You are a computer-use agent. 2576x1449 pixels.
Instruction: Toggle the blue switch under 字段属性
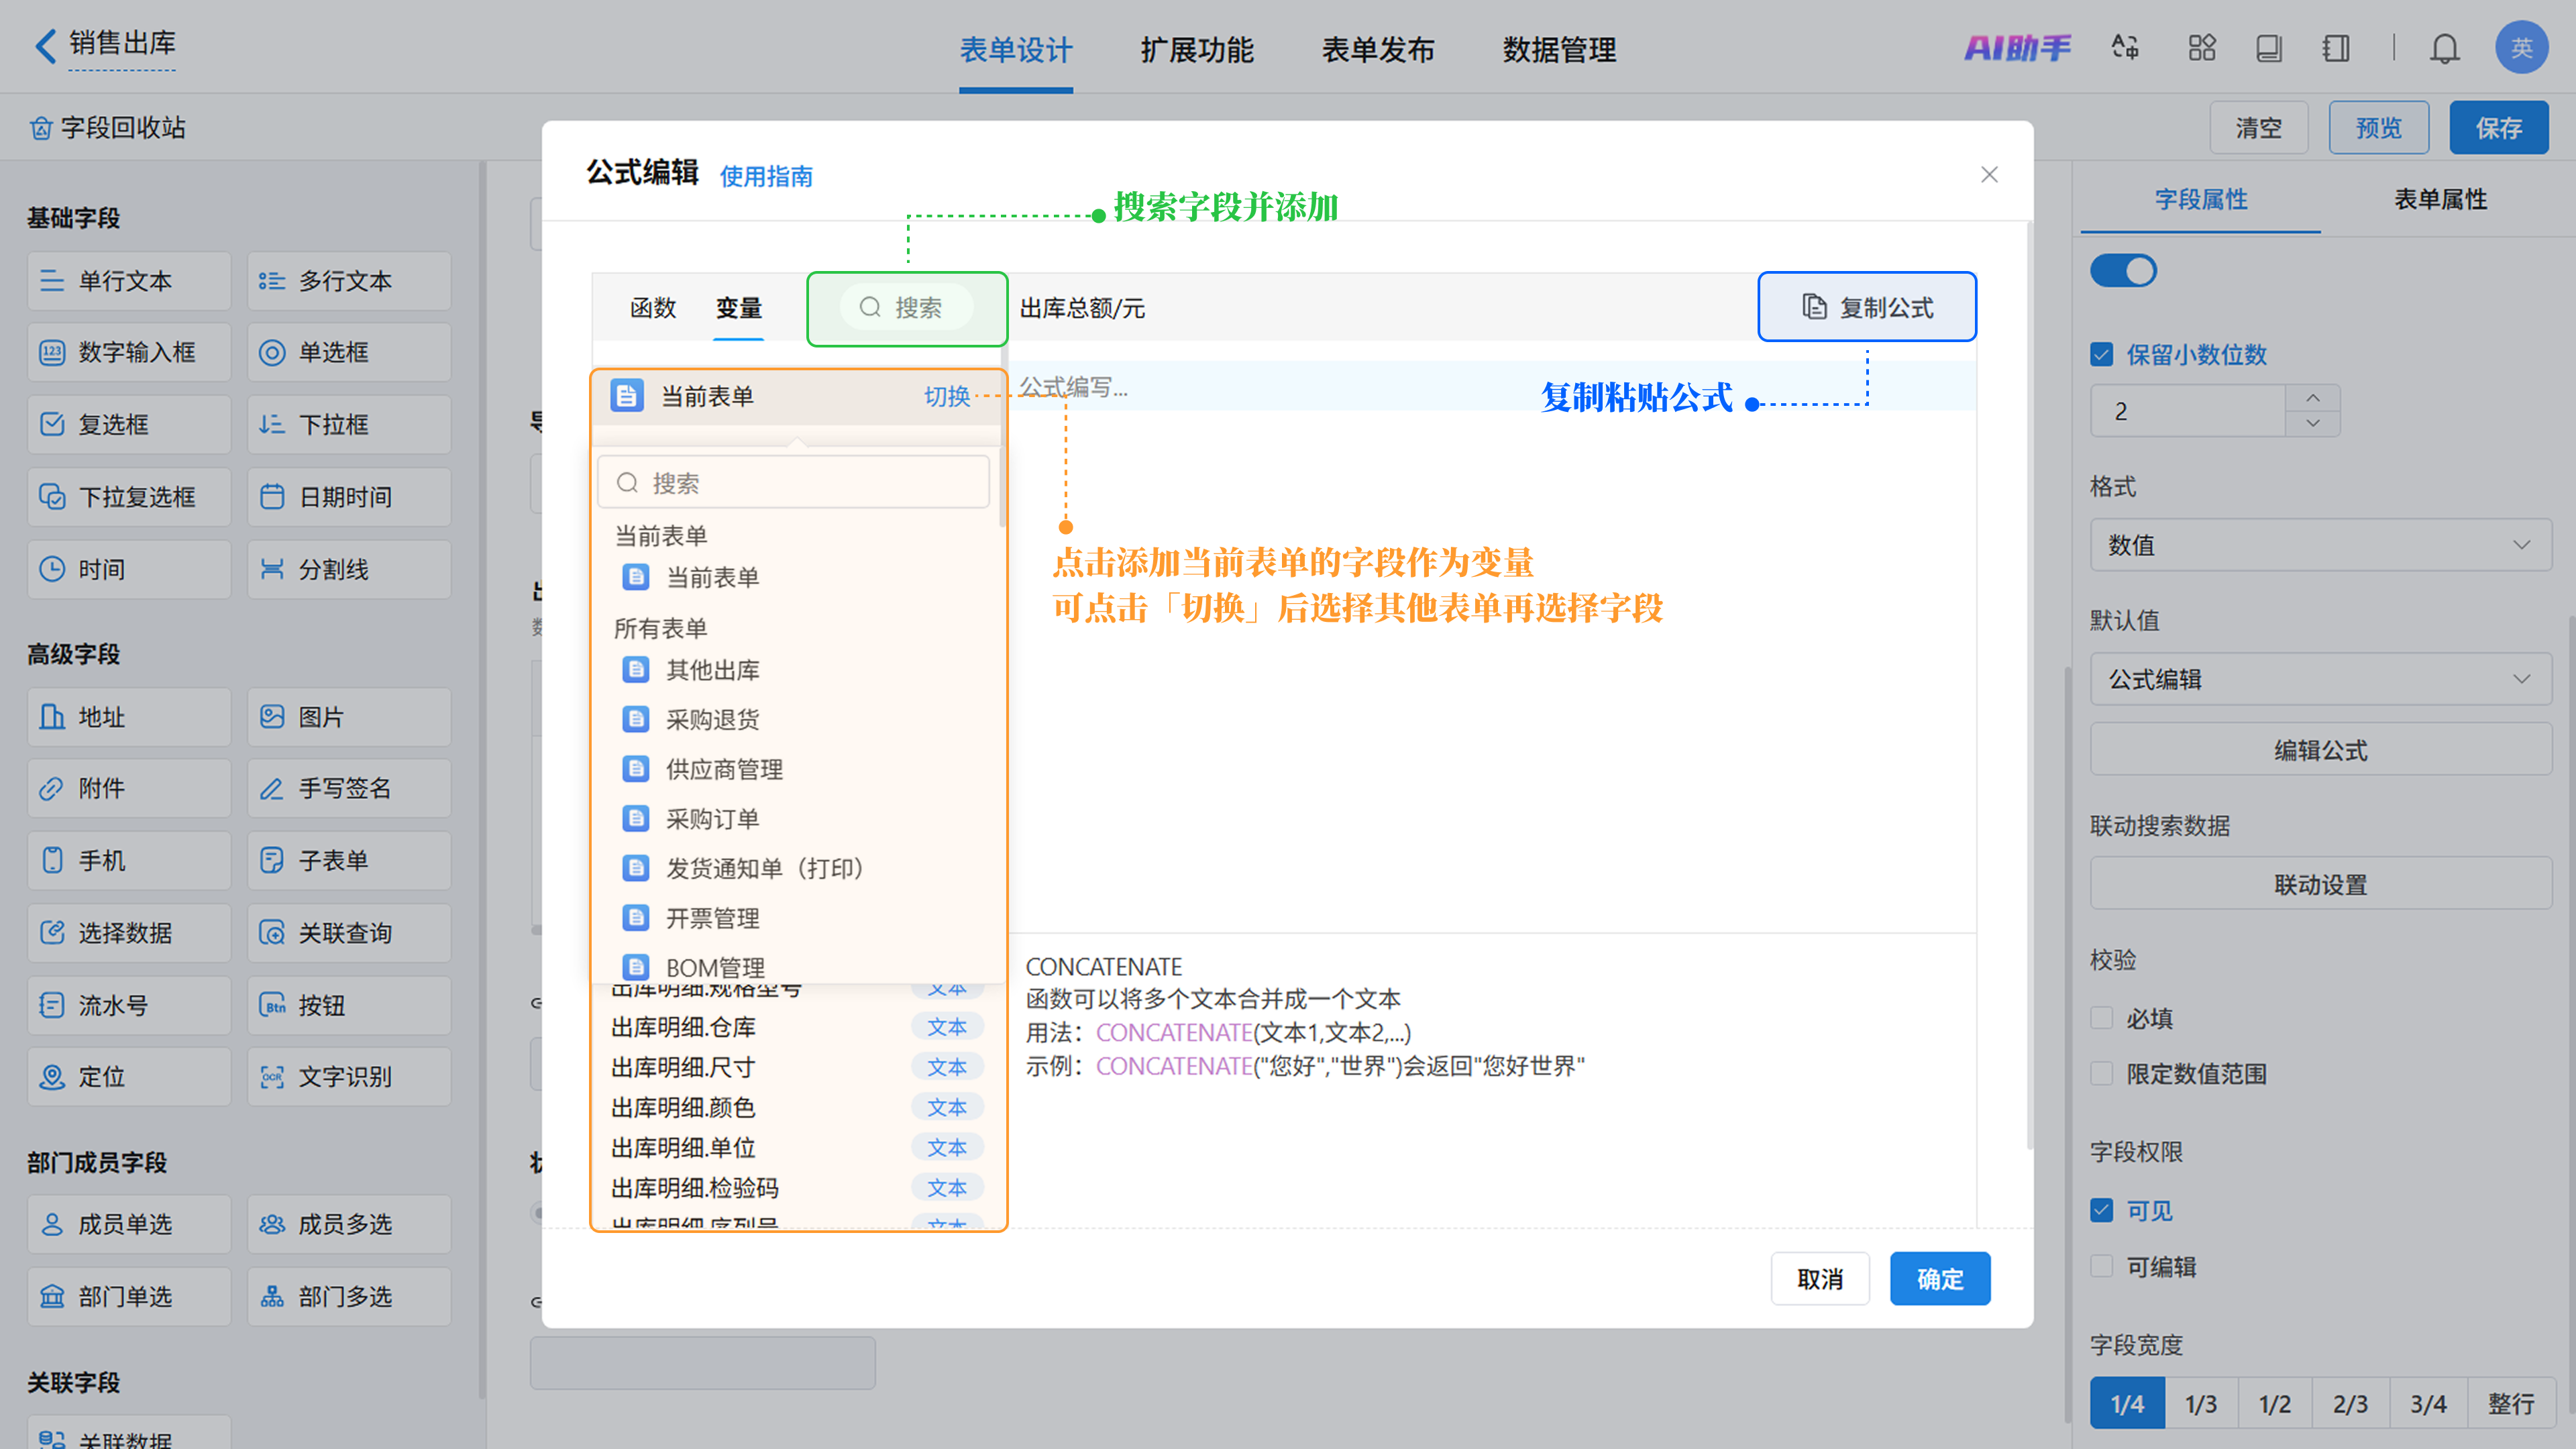point(2123,271)
